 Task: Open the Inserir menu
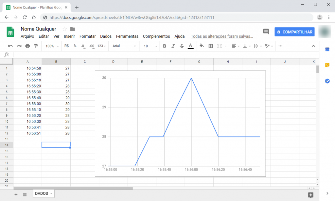[x=69, y=36]
